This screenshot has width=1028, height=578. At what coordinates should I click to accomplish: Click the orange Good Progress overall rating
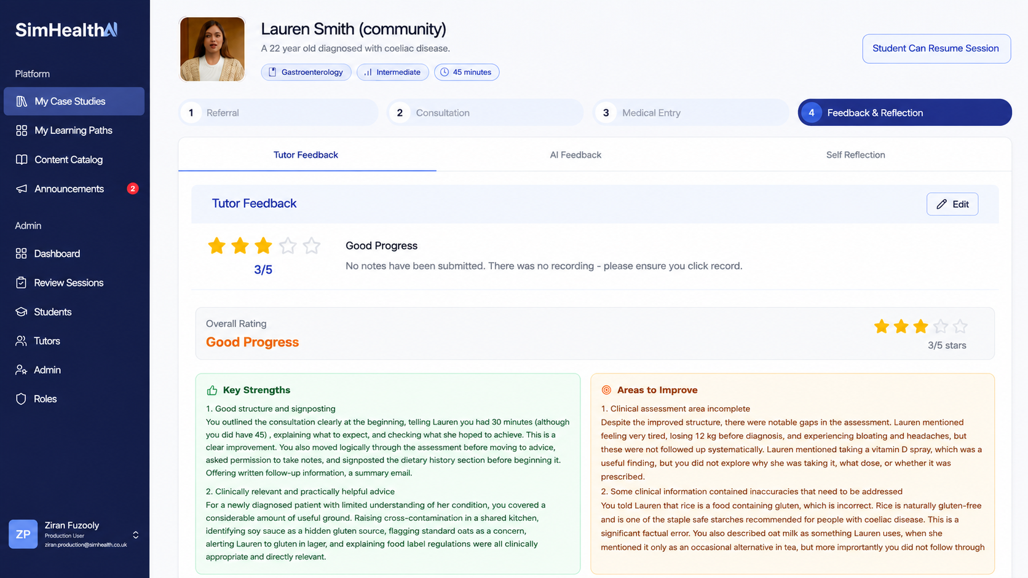[252, 342]
